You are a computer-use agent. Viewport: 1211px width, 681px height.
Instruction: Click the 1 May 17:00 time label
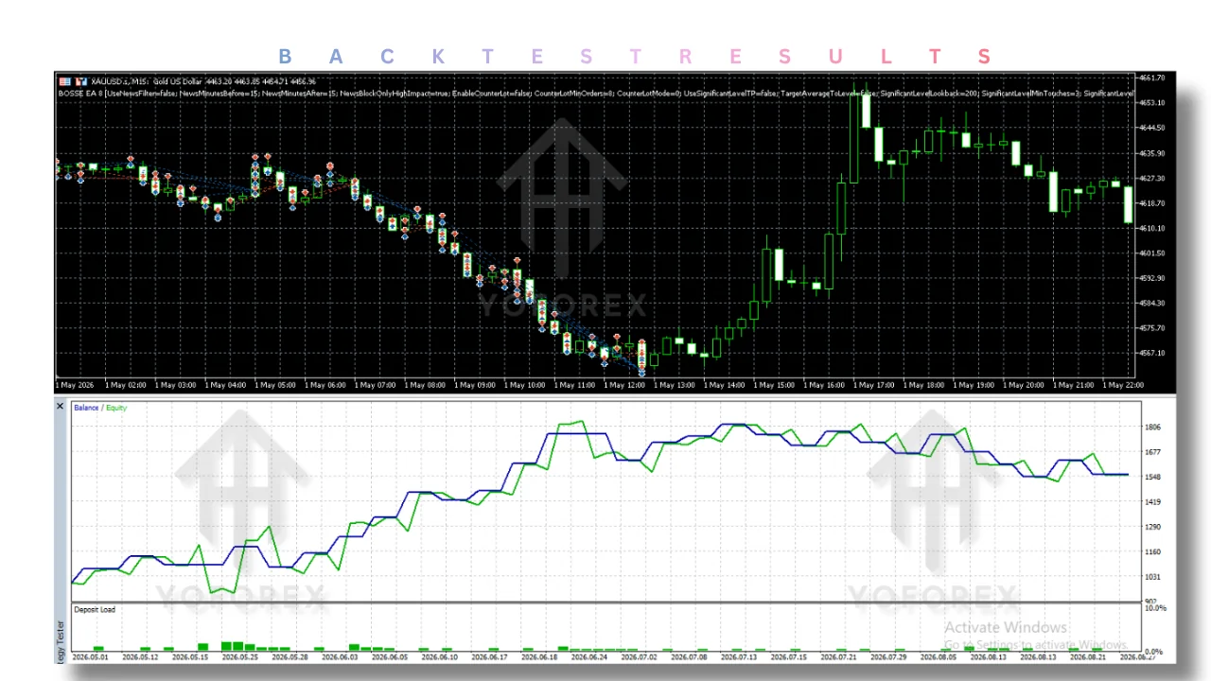(873, 385)
